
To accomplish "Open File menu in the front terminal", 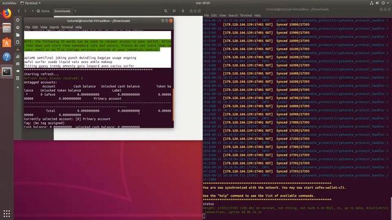I will click(28, 27).
